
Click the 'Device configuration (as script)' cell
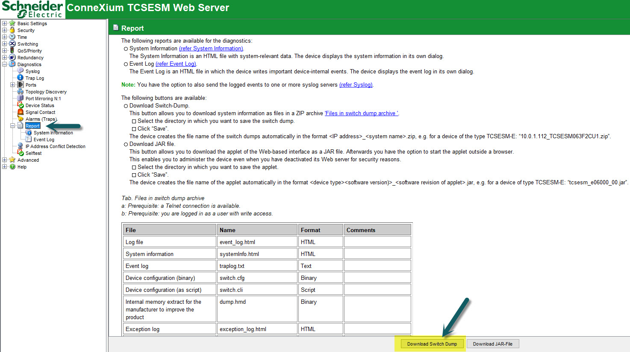(x=169, y=290)
